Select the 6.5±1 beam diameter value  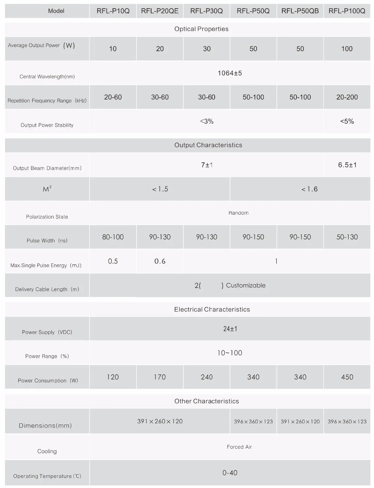point(347,165)
